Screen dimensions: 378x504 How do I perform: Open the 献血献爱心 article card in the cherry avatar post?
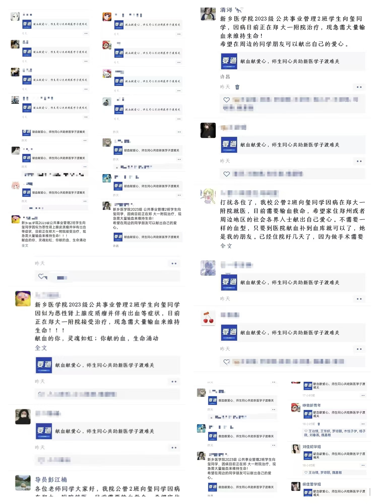pos(293,333)
